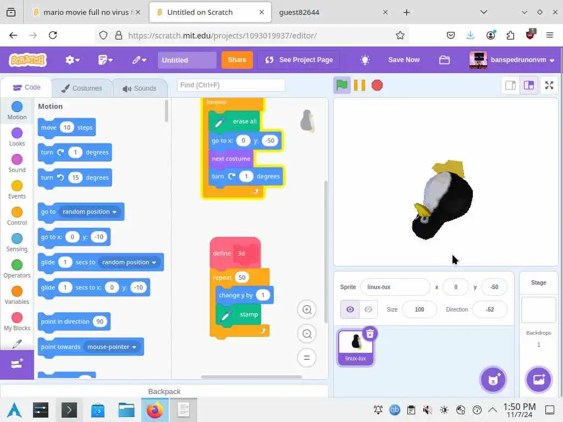Hide the sprite with crossed-eye icon
The height and width of the screenshot is (422, 563).
tap(368, 309)
